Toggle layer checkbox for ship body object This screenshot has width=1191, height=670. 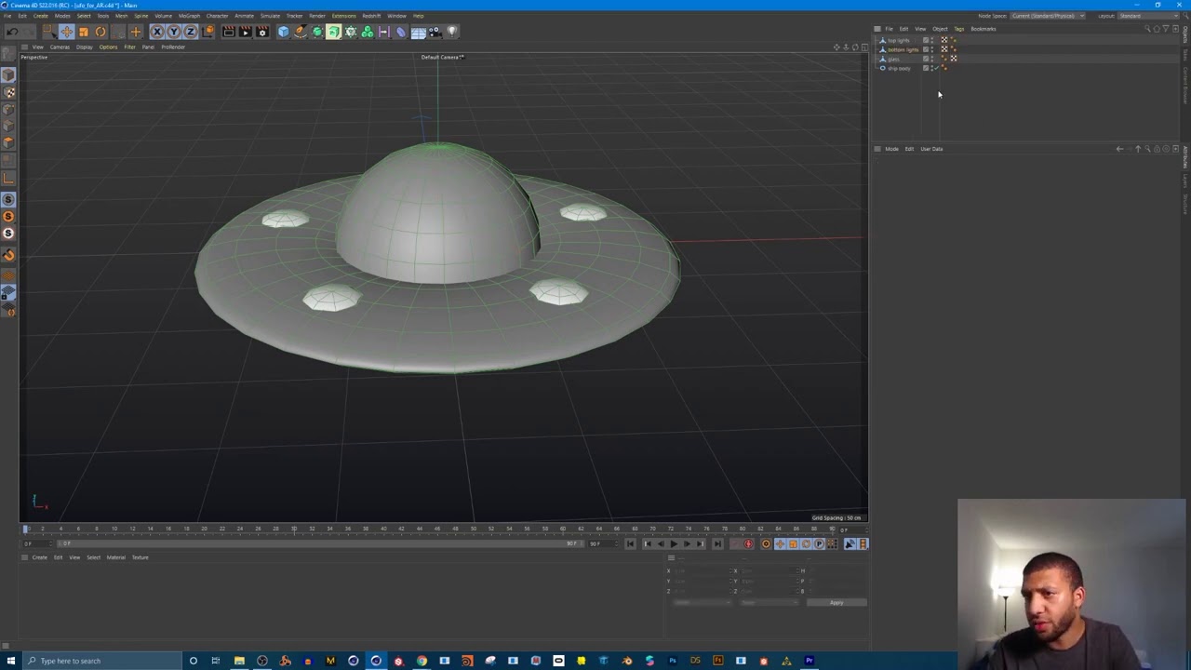[926, 68]
